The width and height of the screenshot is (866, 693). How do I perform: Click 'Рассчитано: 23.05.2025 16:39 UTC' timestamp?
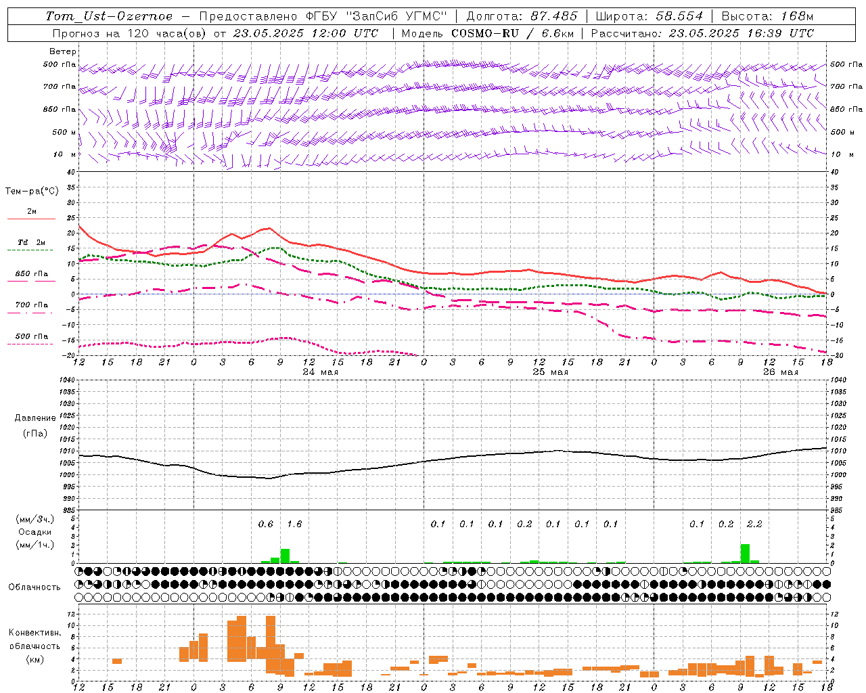(702, 33)
